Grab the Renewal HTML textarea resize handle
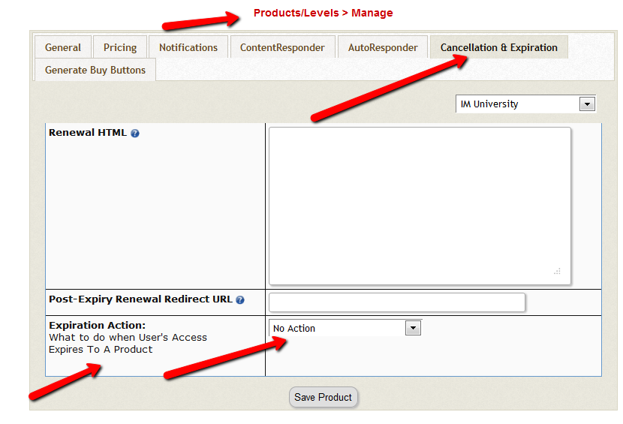 point(557,272)
